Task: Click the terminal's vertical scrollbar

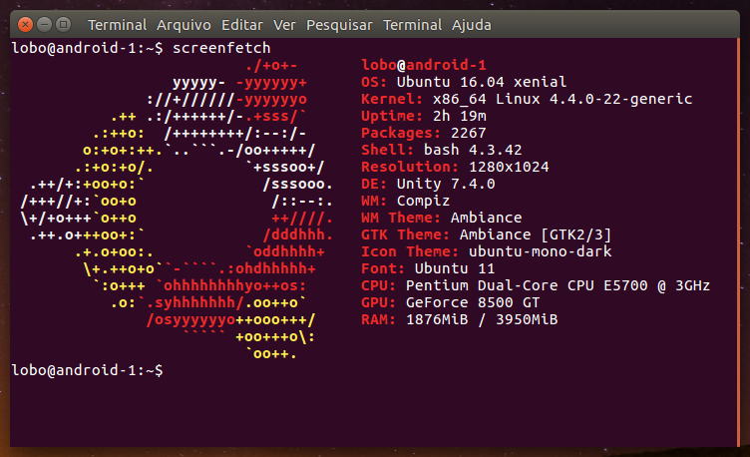Action: pyautogui.click(x=738, y=242)
